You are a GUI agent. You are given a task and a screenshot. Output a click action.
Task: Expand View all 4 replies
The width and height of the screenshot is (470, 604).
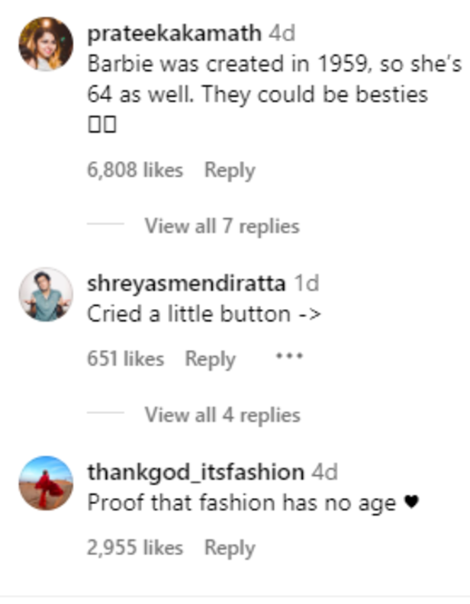tap(222, 415)
